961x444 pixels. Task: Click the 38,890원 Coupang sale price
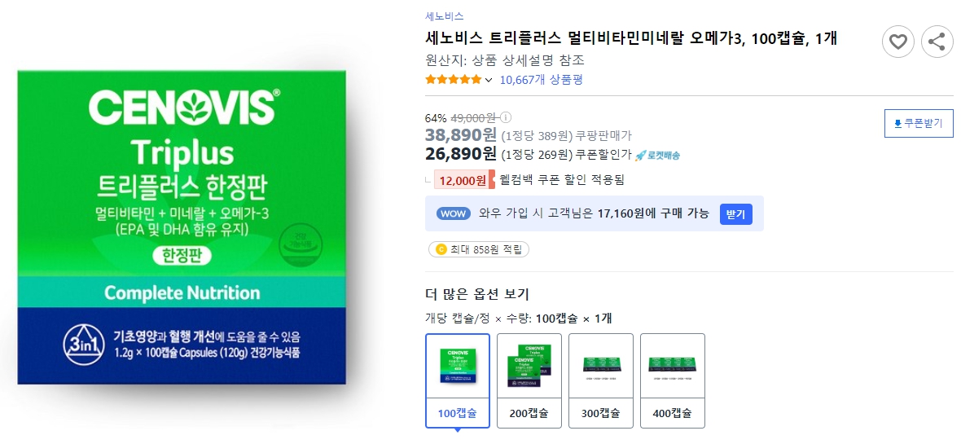point(460,134)
